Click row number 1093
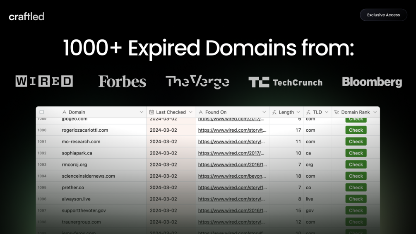This screenshot has width=416, height=234. coord(42,164)
